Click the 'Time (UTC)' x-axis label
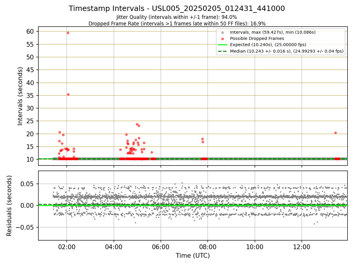Image resolution: width=354 pixels, height=266 pixels. tap(193, 256)
